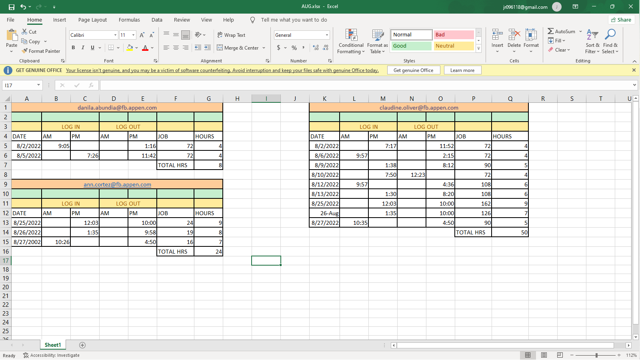Toggle bottom vertical alignment
The width and height of the screenshot is (640, 360).
(x=186, y=35)
